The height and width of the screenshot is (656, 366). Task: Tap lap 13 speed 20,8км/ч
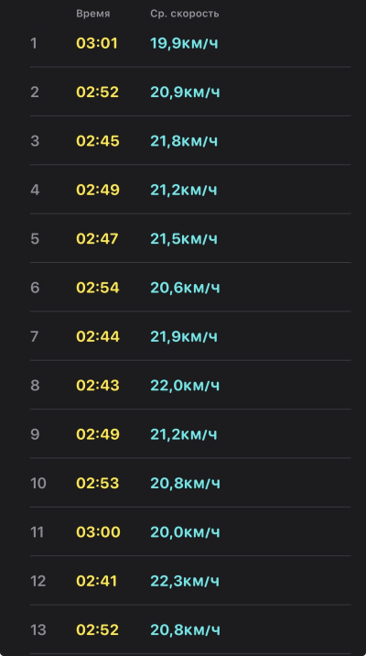coord(185,630)
